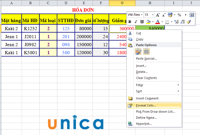This screenshot has width=200, height=135.
Task: Click the Decrease Decimal icon
Action: [182, 22]
